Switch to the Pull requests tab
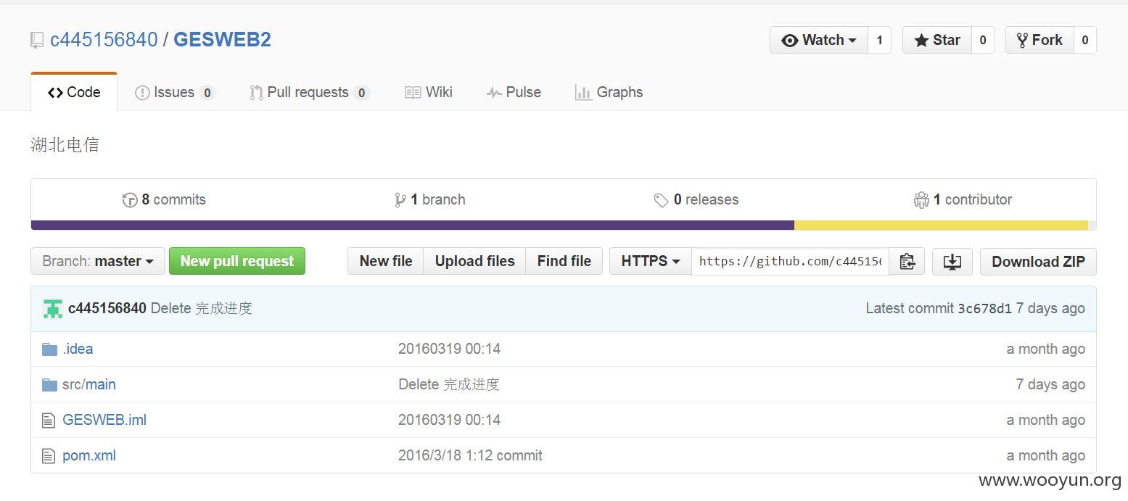Screen dimensions: 1128x501 click(x=310, y=93)
